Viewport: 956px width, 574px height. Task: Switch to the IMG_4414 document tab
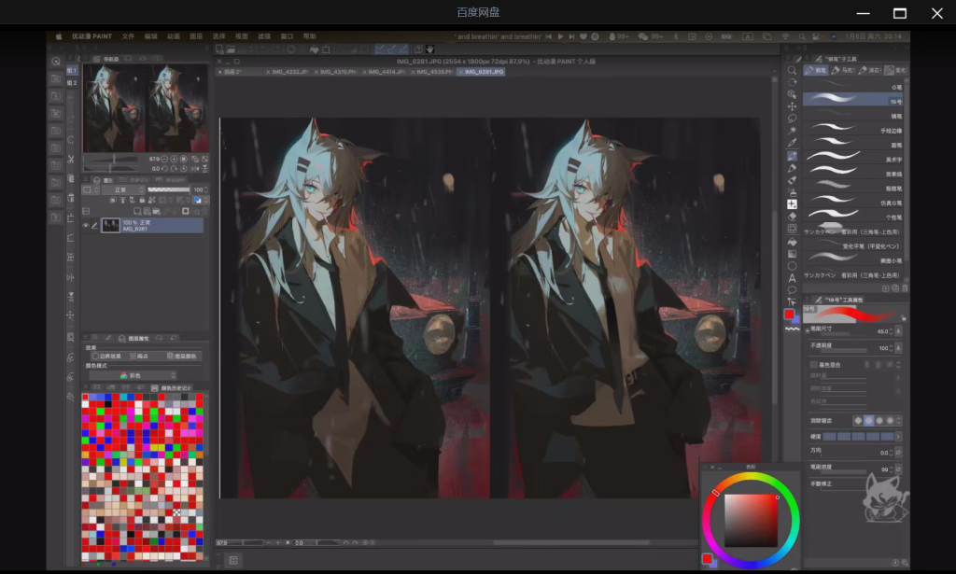(384, 72)
